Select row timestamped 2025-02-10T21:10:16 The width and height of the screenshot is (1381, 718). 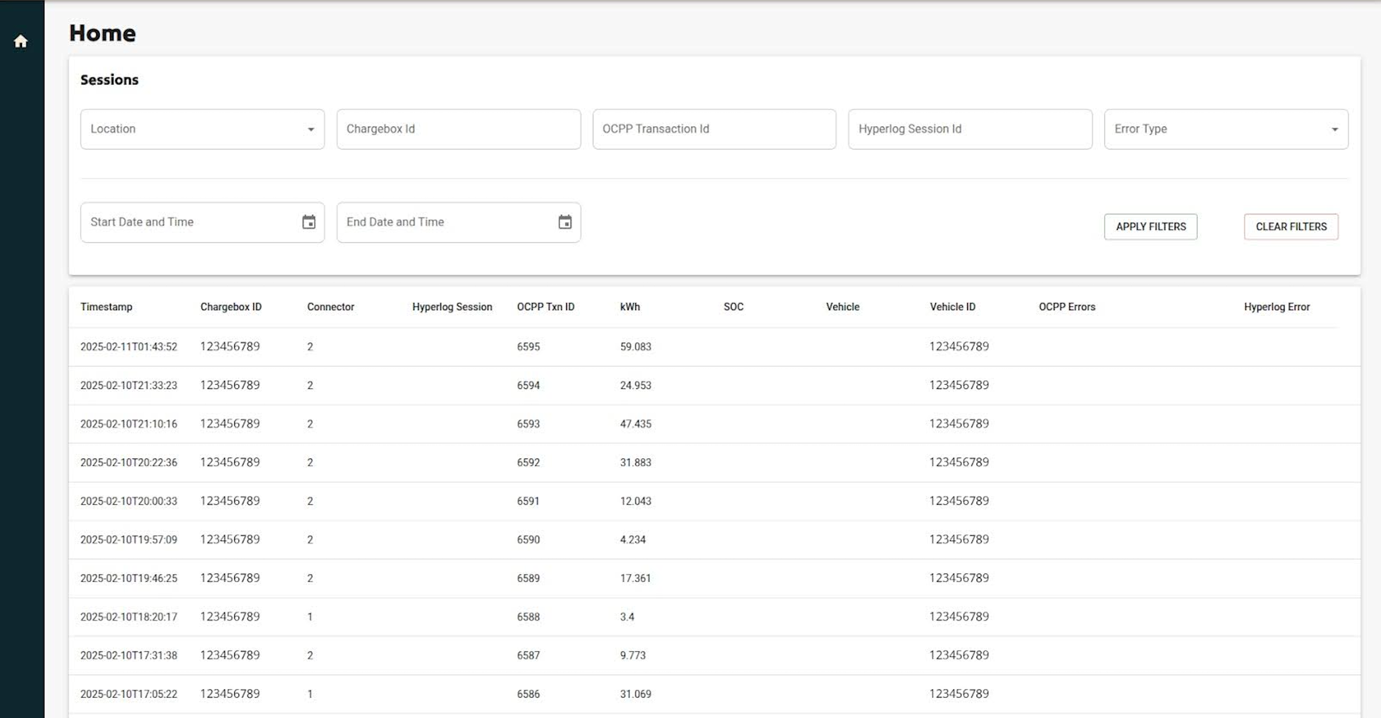(129, 424)
